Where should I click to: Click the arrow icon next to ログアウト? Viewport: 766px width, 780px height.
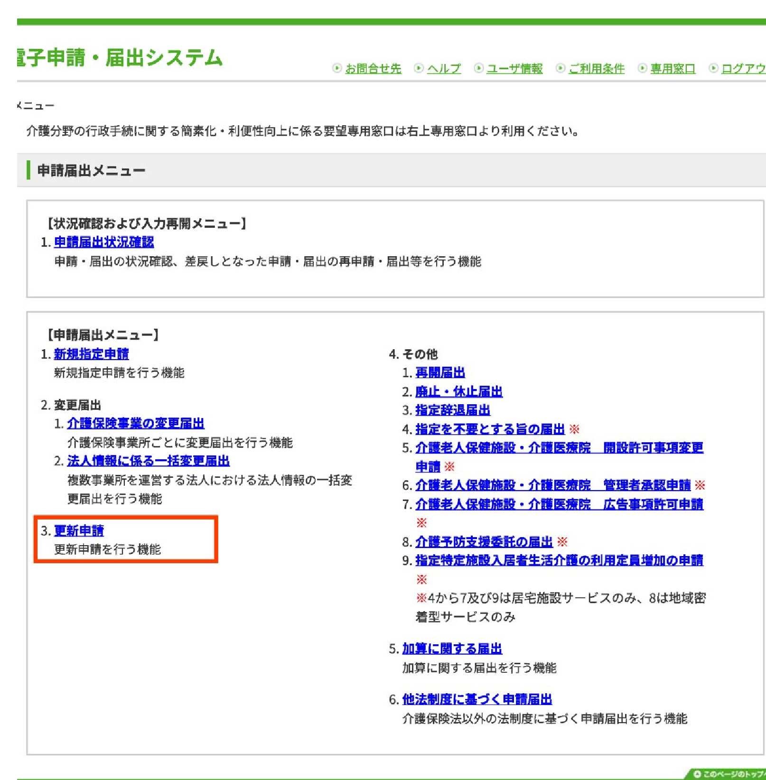click(712, 68)
